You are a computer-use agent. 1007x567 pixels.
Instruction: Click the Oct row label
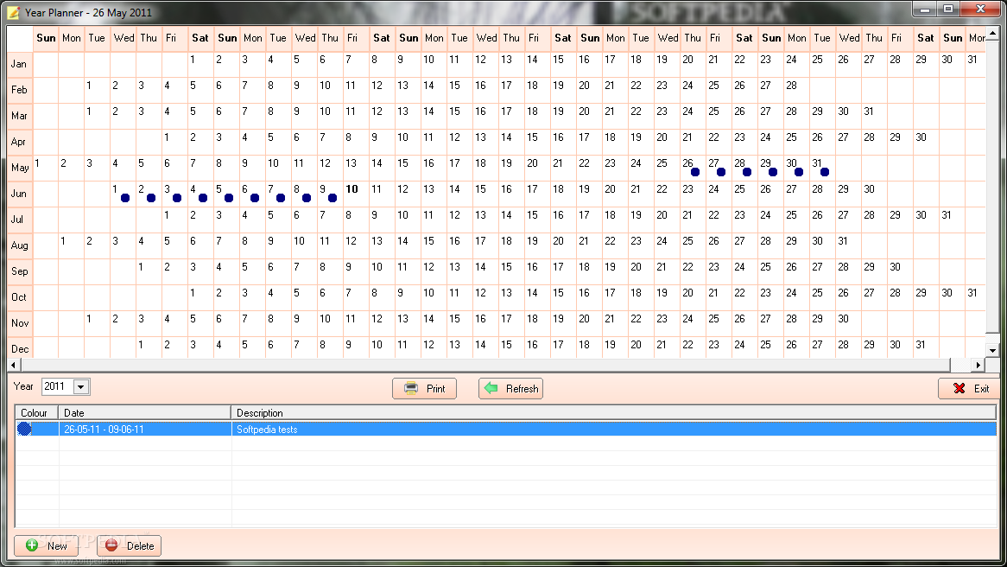click(x=19, y=297)
